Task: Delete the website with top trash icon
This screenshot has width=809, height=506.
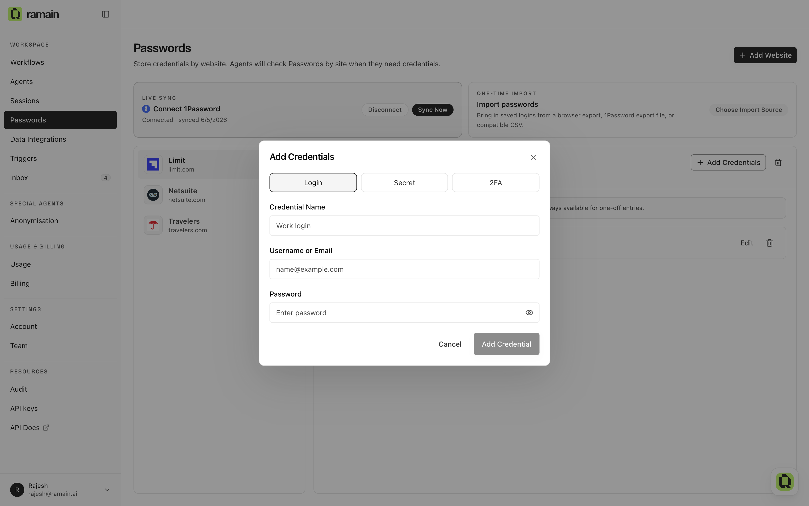Action: tap(778, 162)
